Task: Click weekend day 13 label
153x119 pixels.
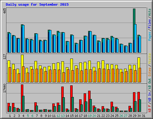Action: [63, 116]
